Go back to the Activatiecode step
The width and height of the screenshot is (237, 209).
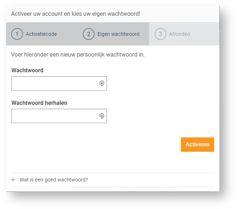(x=41, y=34)
